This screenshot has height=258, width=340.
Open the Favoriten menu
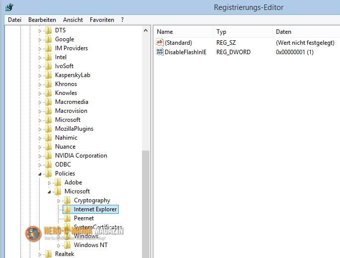click(102, 20)
